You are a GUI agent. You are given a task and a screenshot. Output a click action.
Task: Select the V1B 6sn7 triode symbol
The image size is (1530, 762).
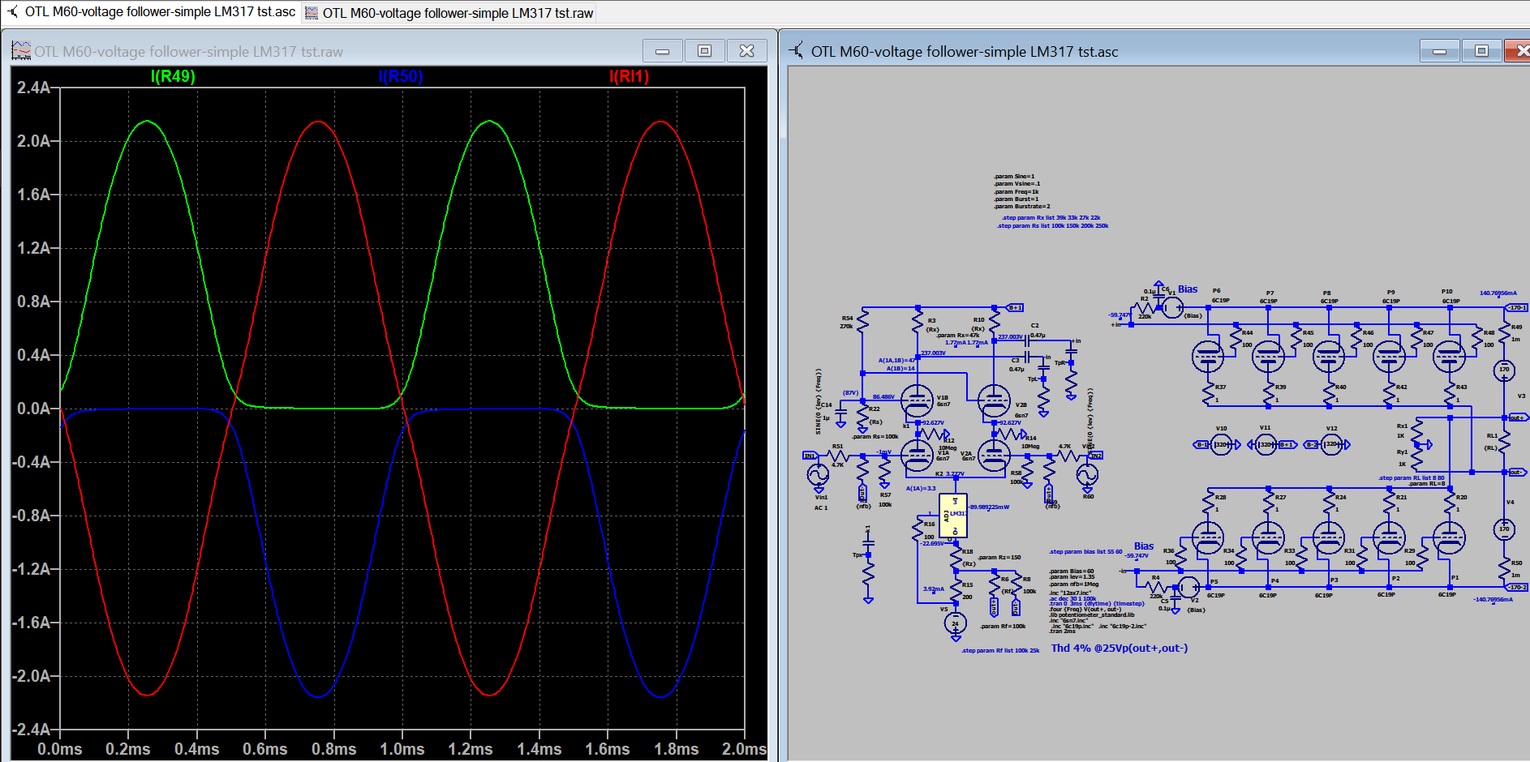(x=918, y=400)
